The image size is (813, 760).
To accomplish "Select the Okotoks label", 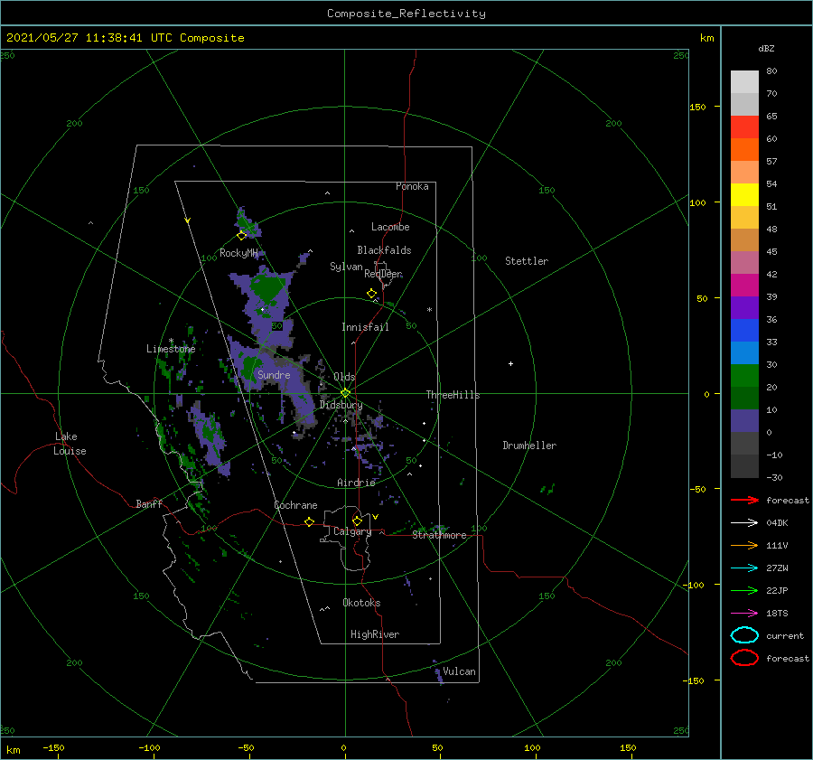I will [362, 603].
